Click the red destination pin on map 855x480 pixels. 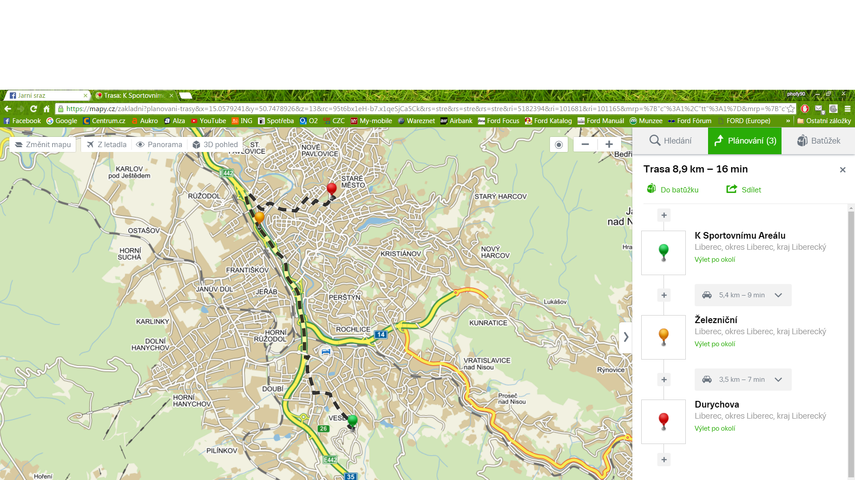point(331,189)
